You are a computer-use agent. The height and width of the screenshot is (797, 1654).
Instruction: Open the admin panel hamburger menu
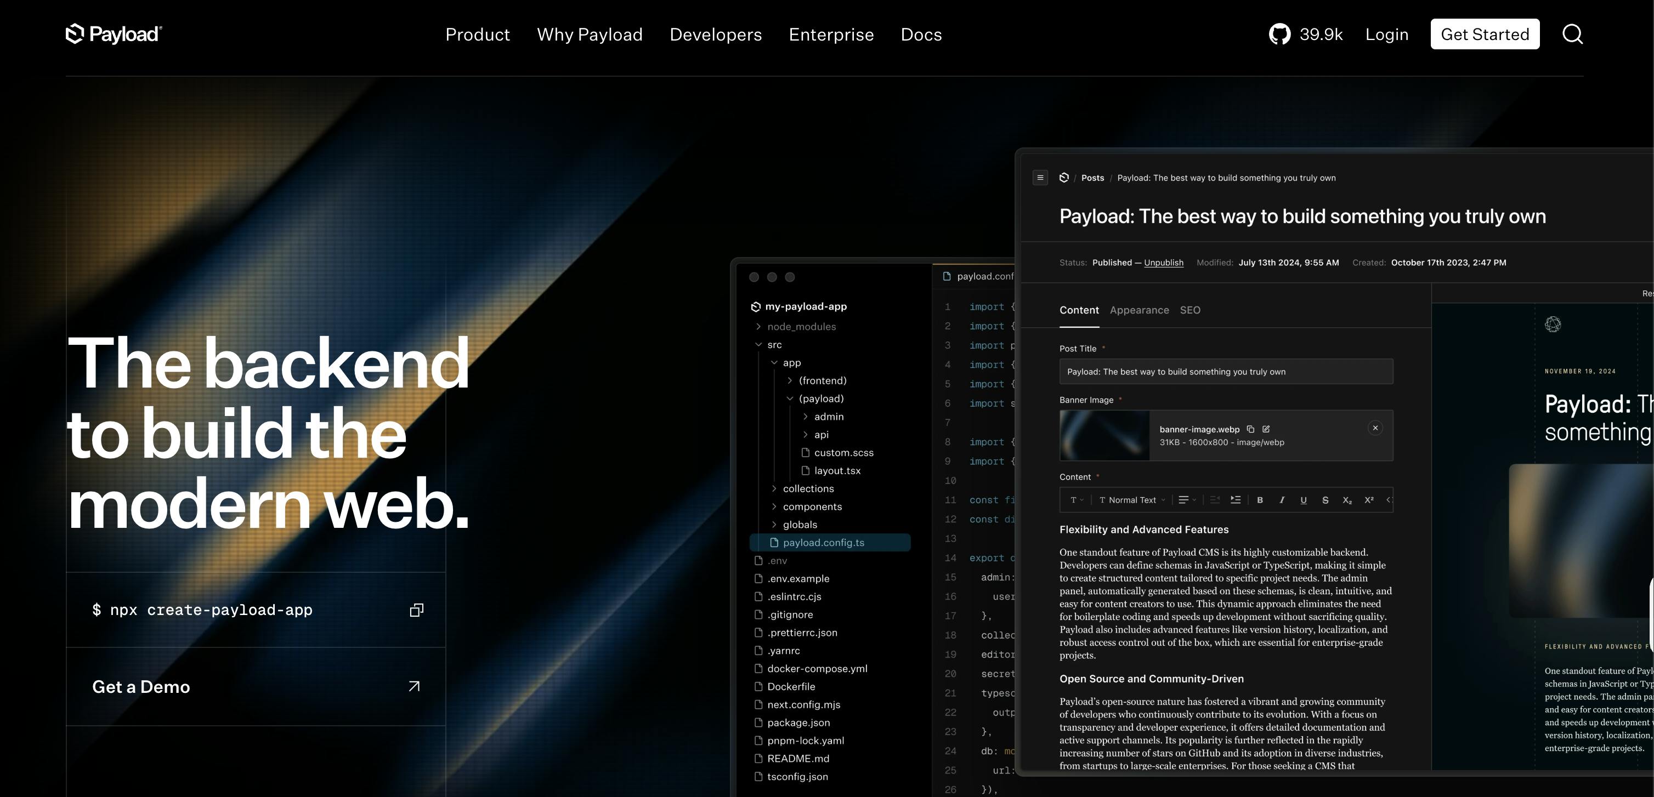pyautogui.click(x=1040, y=178)
